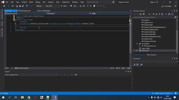Open Show output from dropdown
The image size is (179, 100).
pos(39,75)
